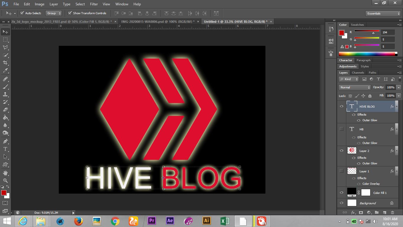Select the Healing Brush tool
403x227 pixels.
[x=5, y=79]
